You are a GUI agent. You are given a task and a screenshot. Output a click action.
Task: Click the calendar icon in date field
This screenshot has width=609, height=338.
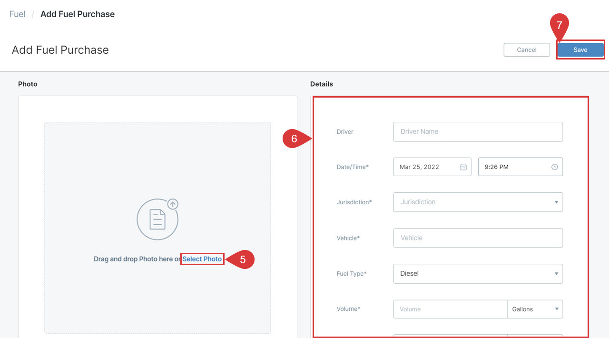(463, 167)
